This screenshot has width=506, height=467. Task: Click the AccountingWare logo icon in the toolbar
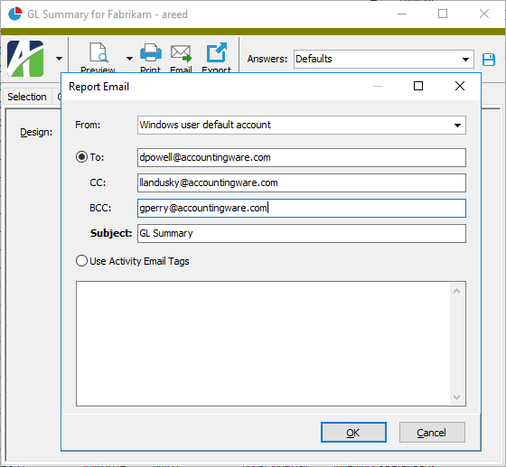pos(25,59)
